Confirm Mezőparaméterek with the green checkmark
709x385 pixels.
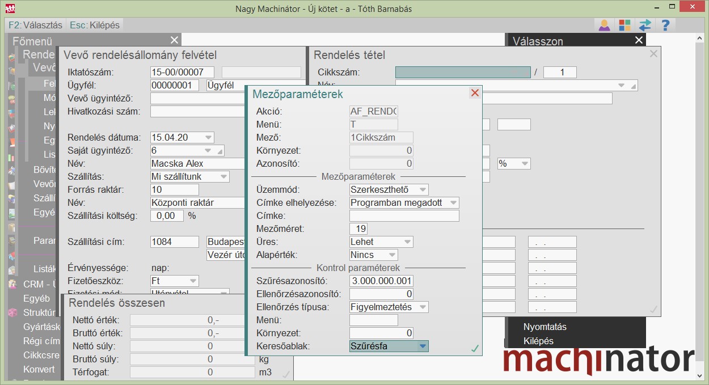coord(475,348)
